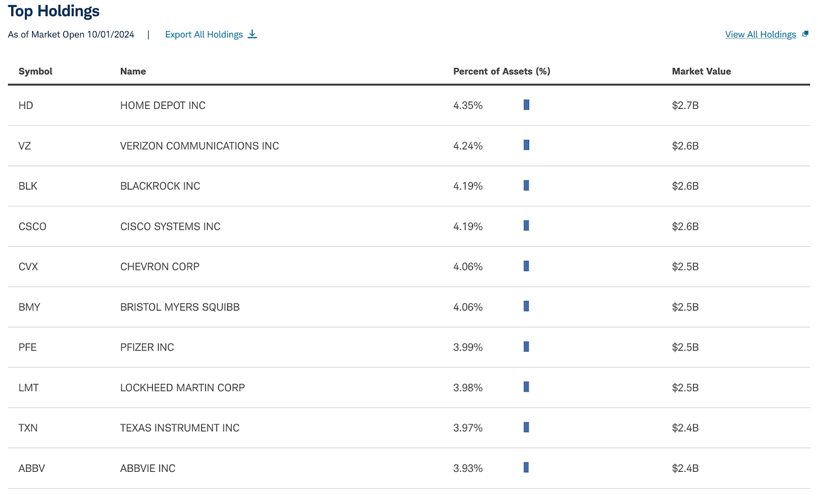Click the Percent of Assets (%) column header
The height and width of the screenshot is (501, 818).
[x=502, y=71]
